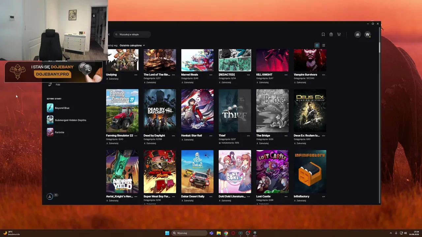Open the Windows Start menu
Image resolution: width=422 pixels, height=237 pixels.
pyautogui.click(x=167, y=233)
